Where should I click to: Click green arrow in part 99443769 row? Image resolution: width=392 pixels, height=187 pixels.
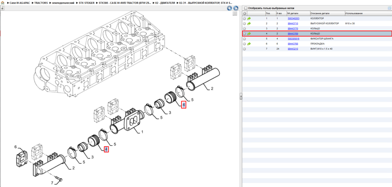pyautogui.click(x=249, y=34)
